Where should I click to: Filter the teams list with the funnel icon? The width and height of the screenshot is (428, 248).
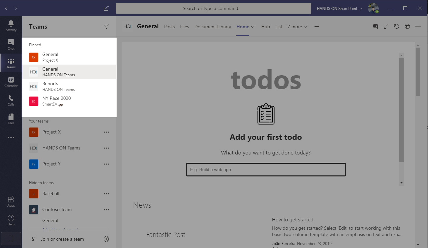(106, 26)
